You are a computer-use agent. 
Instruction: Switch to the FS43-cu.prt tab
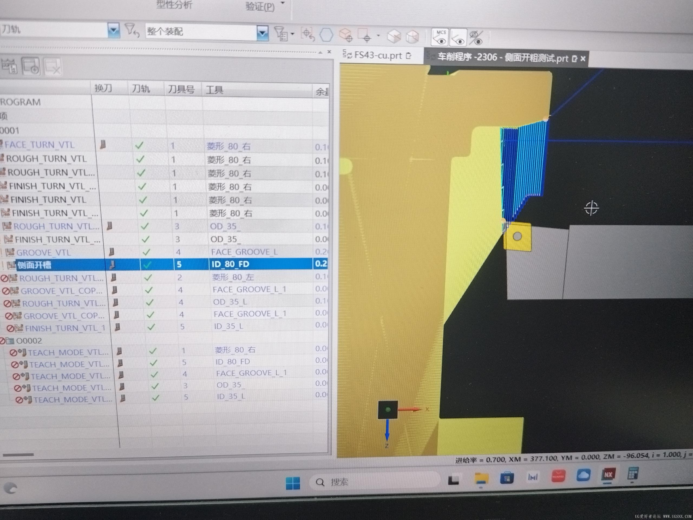[378, 56]
